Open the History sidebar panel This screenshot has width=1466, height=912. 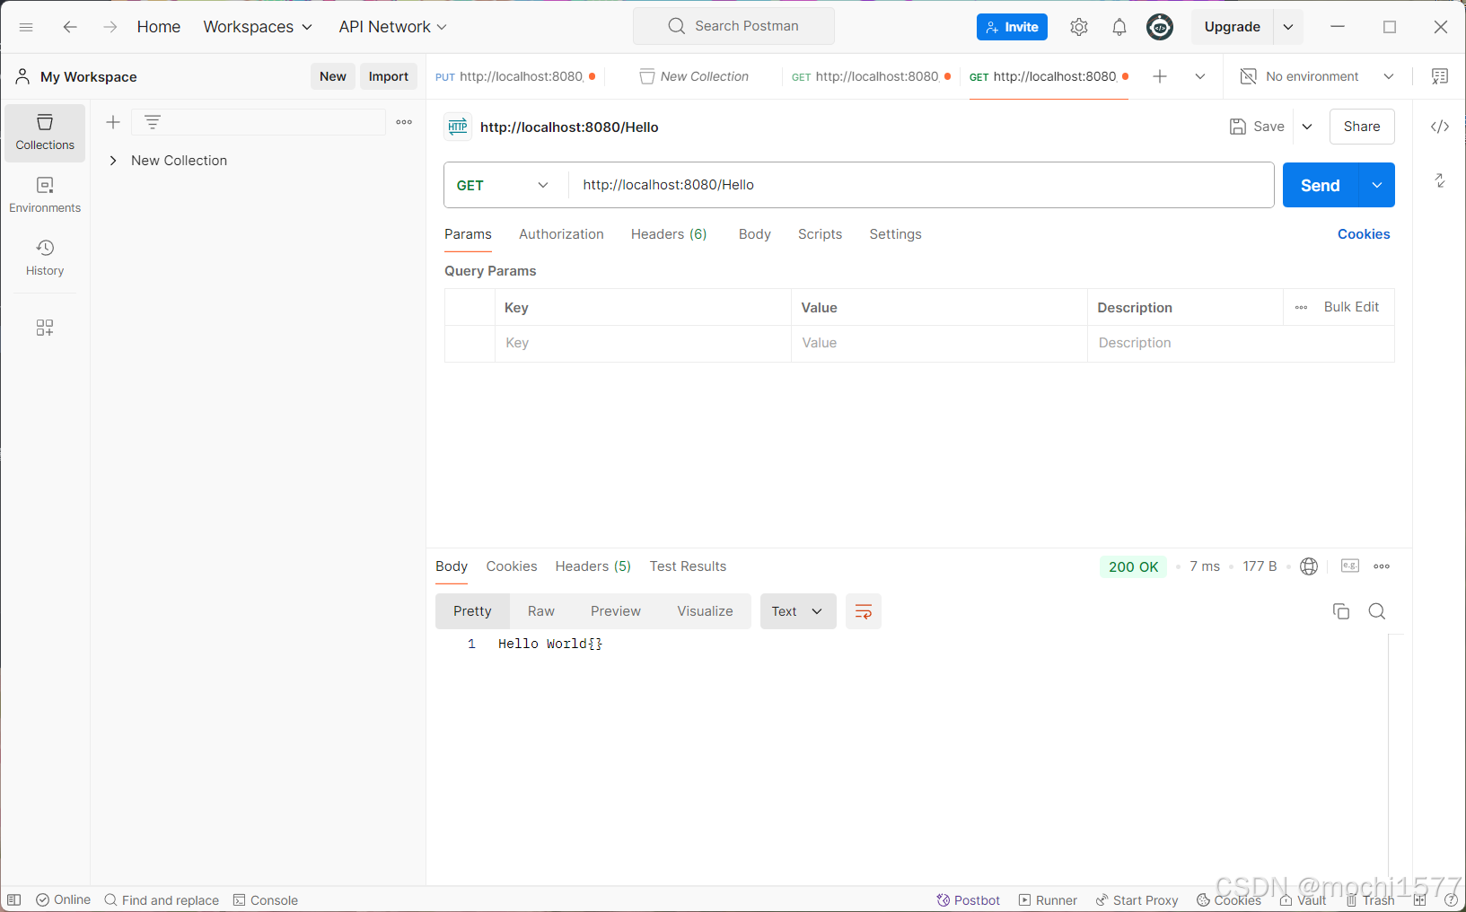pyautogui.click(x=45, y=259)
